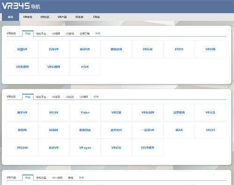Select 综合平台 tab in VR社区 section
Image resolution: width=234 pixels, height=185 pixels.
pyautogui.click(x=41, y=97)
